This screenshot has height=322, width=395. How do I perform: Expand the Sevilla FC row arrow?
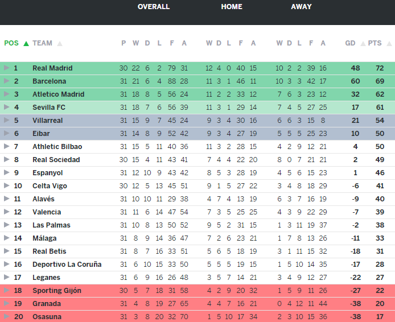coord(6,108)
